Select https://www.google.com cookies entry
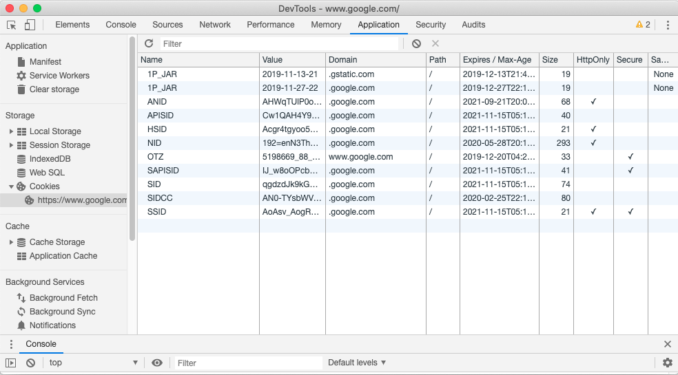 [x=63, y=200]
